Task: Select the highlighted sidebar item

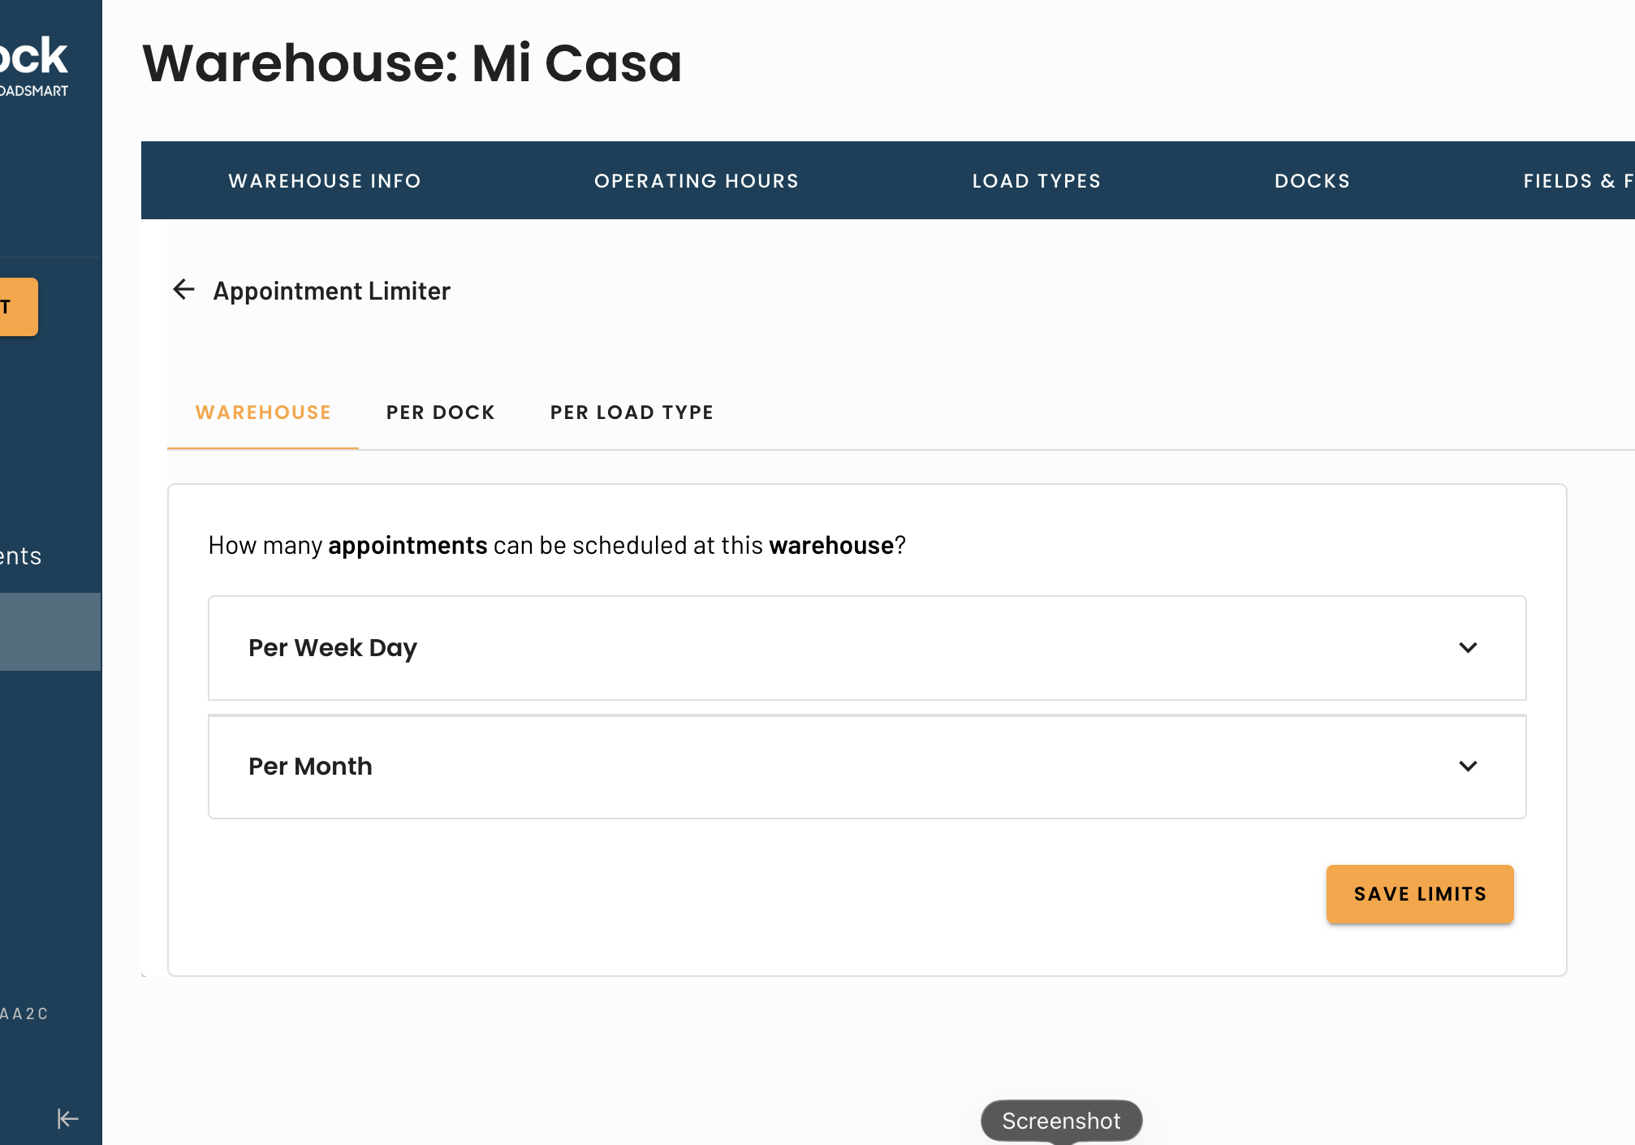Action: pos(50,632)
